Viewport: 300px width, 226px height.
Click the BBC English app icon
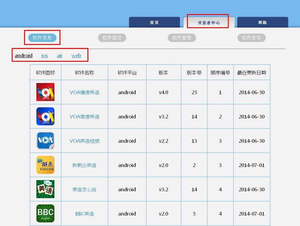45,213
